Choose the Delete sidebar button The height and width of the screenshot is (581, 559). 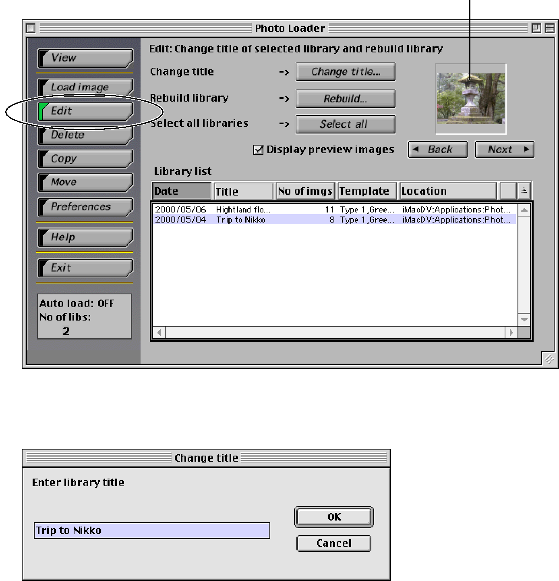click(85, 135)
